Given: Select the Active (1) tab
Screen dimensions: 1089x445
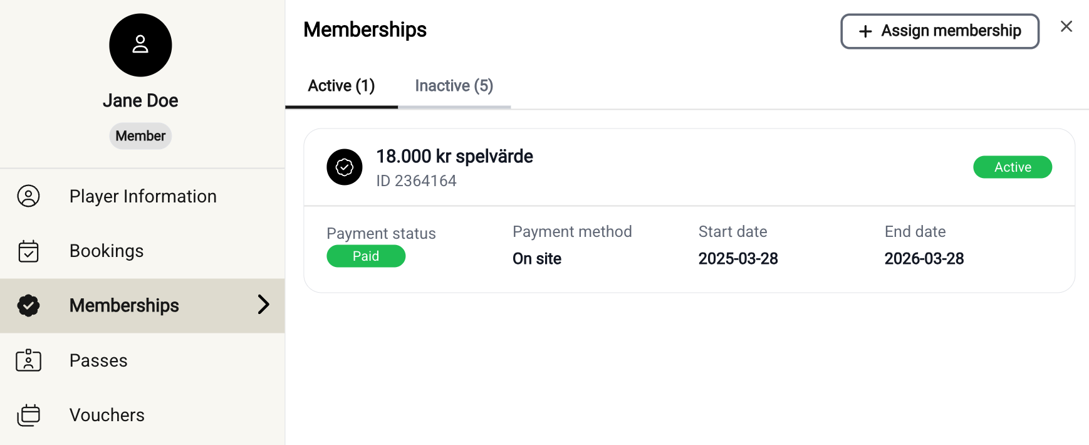Looking at the screenshot, I should 341,86.
